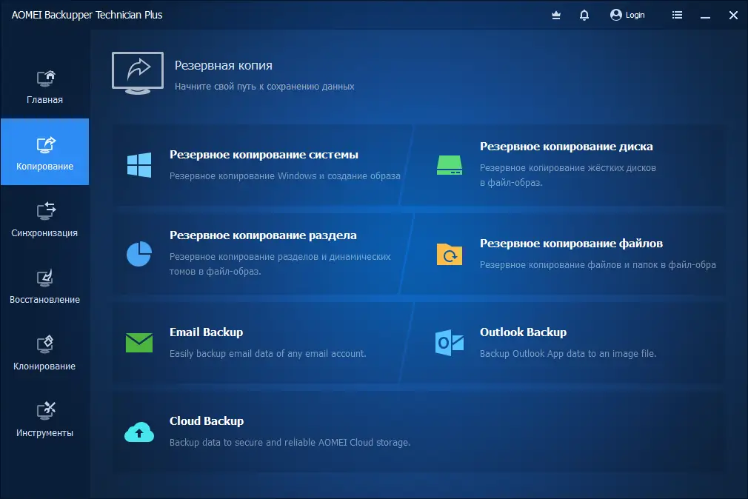748x499 pixels.
Task: Open Partition Backup via its pie-chart icon
Action: tap(138, 255)
